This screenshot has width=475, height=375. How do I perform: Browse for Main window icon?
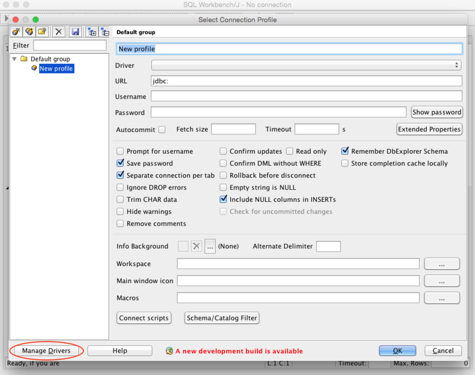coord(442,280)
